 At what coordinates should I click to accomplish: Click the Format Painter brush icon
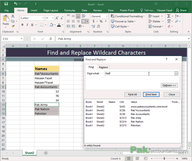(x=13, y=26)
